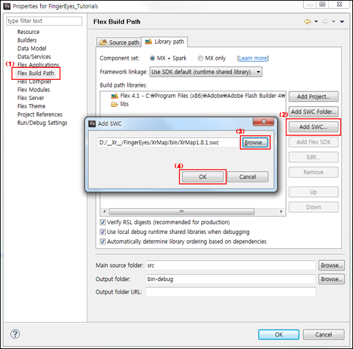The height and width of the screenshot is (349, 353).
Task: Click Cancel in the Properties window
Action: click(x=323, y=334)
